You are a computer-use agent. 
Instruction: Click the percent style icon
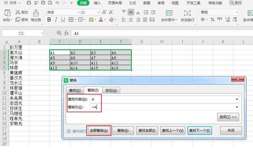coord(212,20)
